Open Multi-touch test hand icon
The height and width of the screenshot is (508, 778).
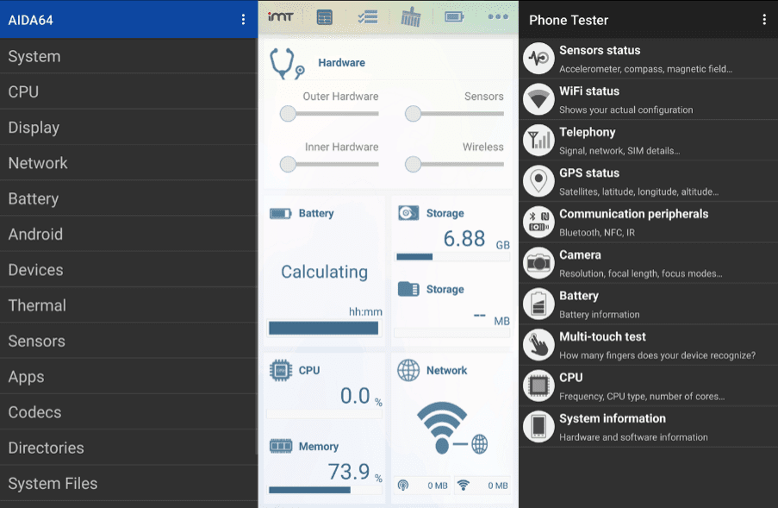[x=538, y=345]
